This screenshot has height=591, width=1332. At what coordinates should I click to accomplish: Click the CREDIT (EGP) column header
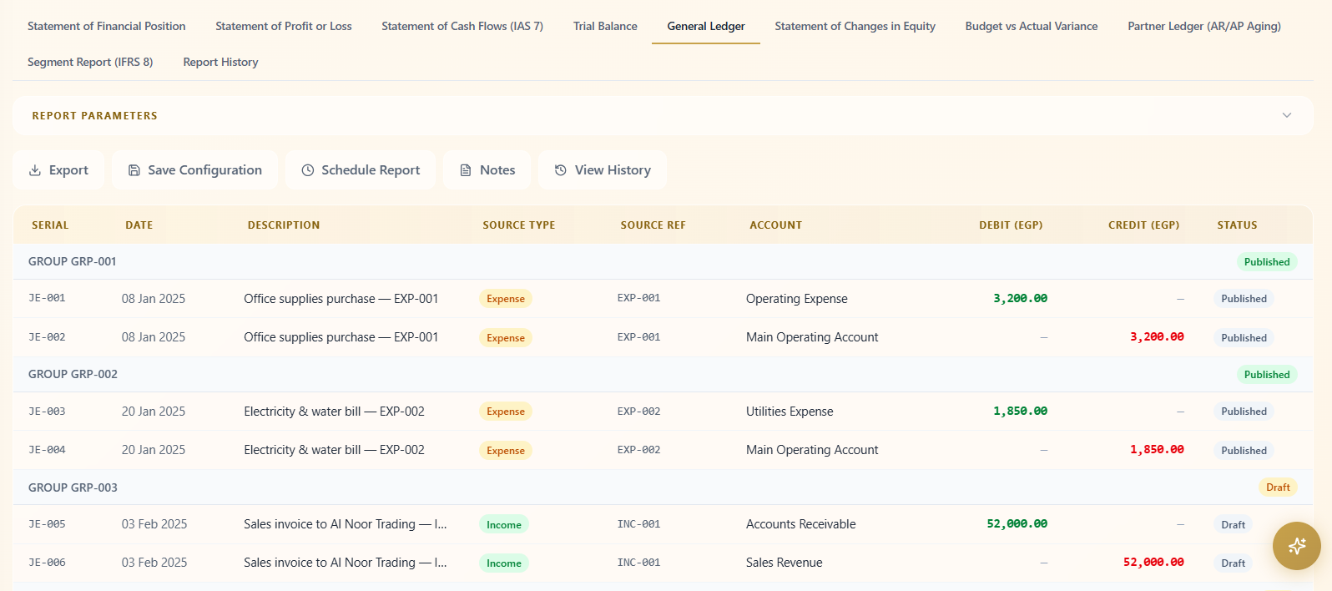1143,225
